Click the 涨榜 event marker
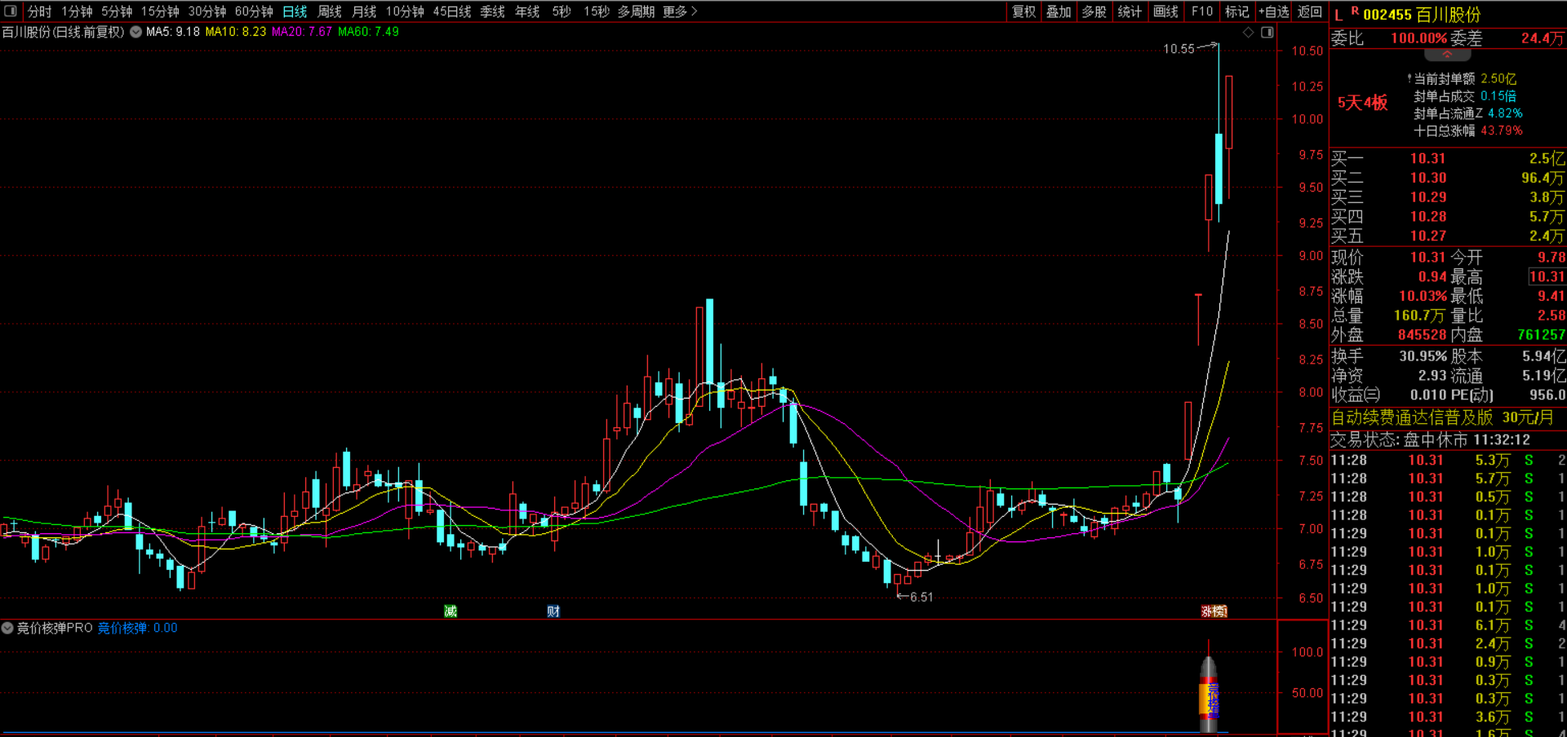Screen dimensions: 1567x737 coord(1214,611)
